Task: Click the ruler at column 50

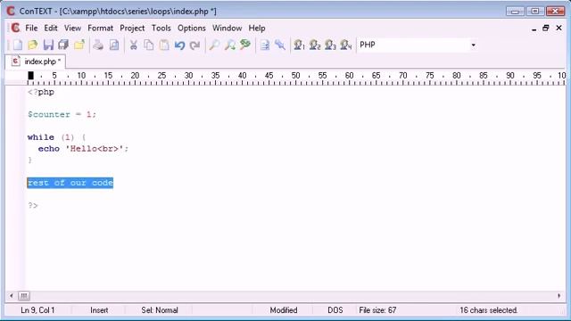Action: (295, 76)
